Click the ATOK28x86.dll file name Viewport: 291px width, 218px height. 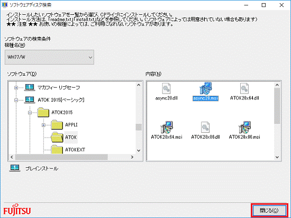[205, 137]
